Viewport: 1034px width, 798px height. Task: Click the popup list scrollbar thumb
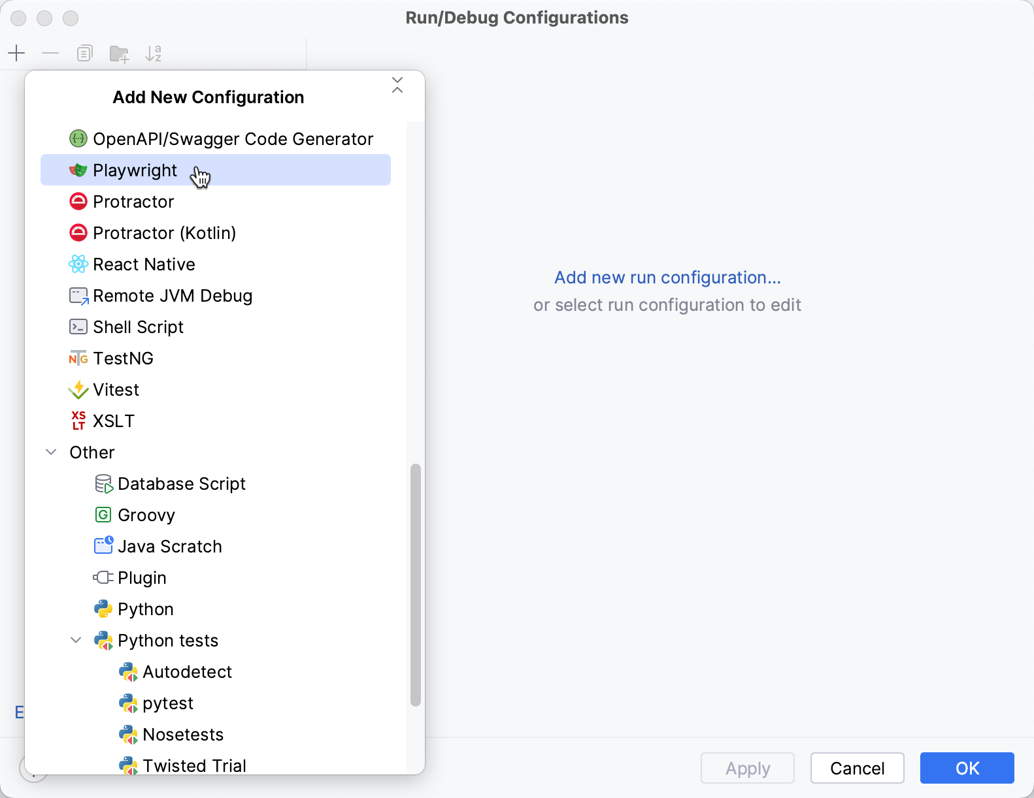(416, 585)
